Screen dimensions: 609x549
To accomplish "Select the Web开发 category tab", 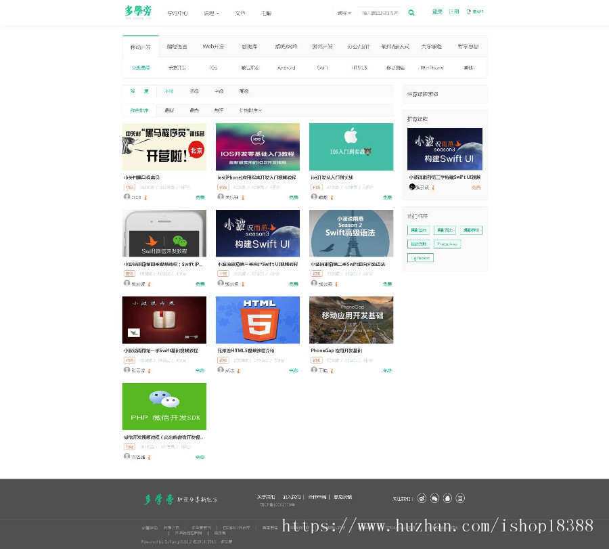I will [213, 47].
